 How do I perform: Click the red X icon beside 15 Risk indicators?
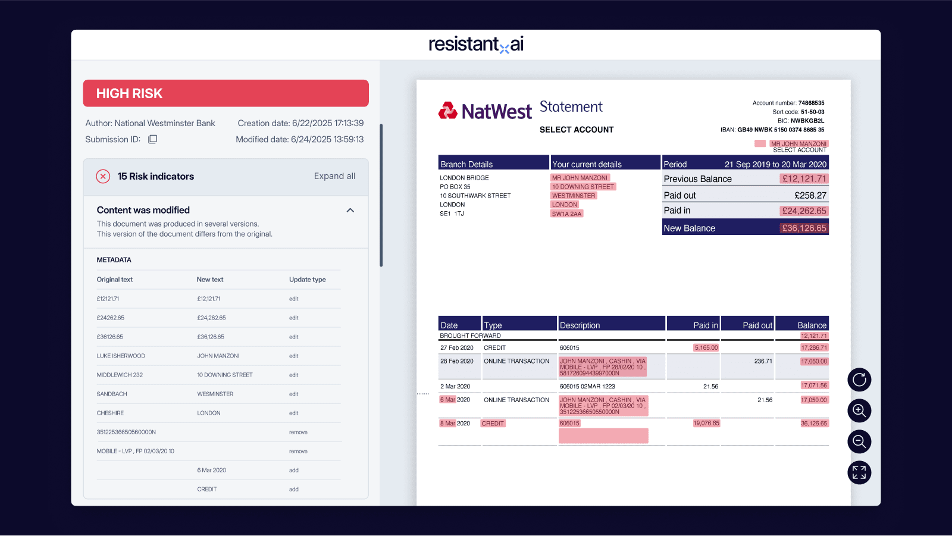pos(103,176)
